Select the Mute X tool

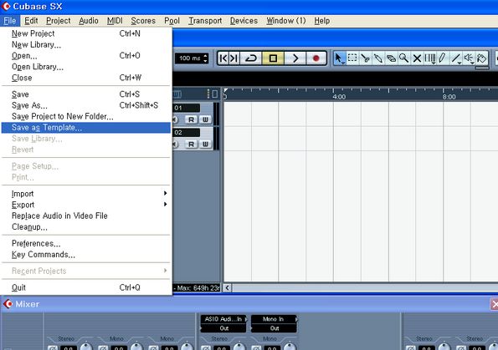pyautogui.click(x=417, y=58)
